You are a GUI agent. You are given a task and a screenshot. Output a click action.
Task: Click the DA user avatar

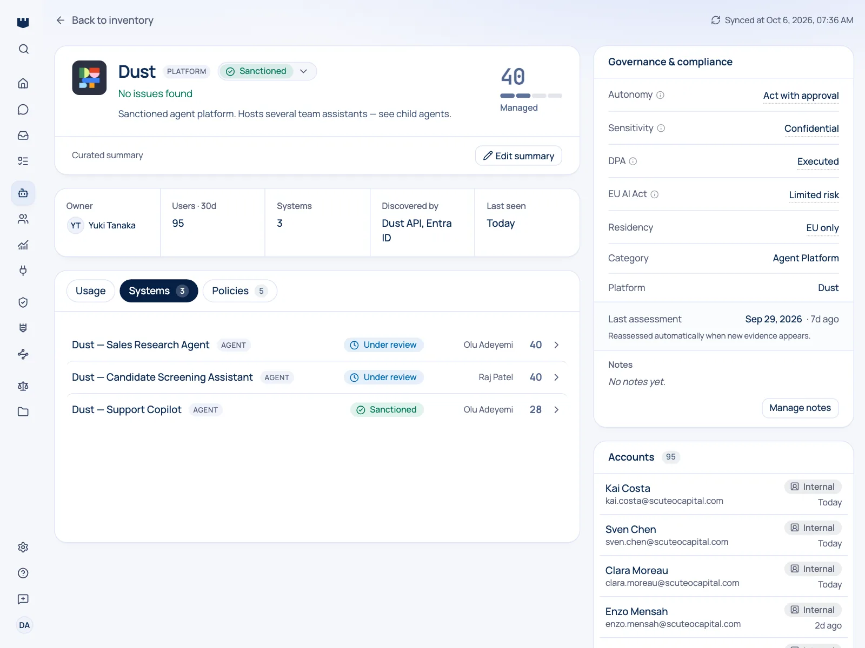(x=24, y=625)
